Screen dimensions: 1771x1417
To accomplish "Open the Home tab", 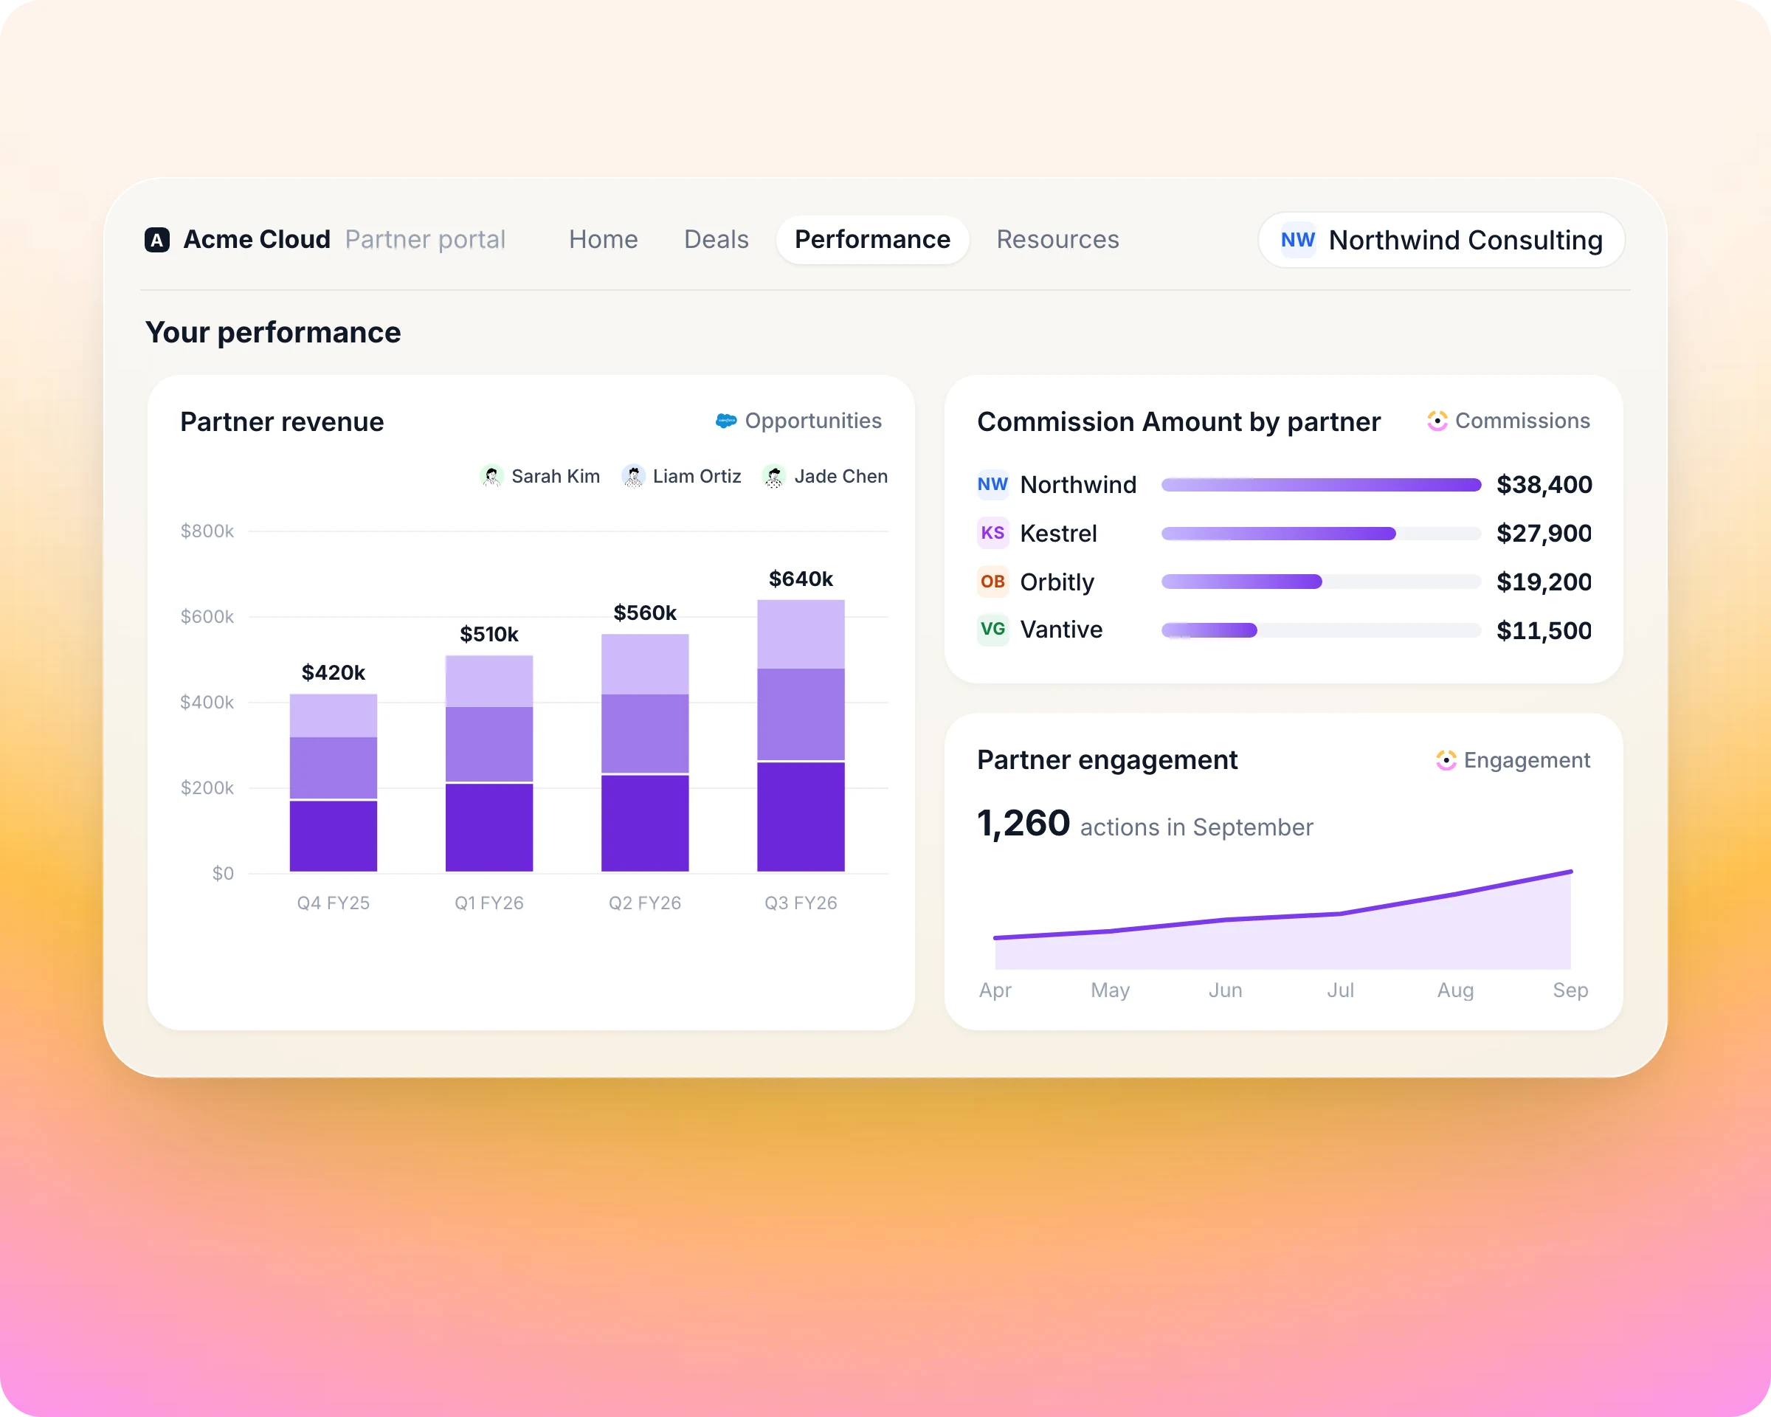I will pos(603,240).
